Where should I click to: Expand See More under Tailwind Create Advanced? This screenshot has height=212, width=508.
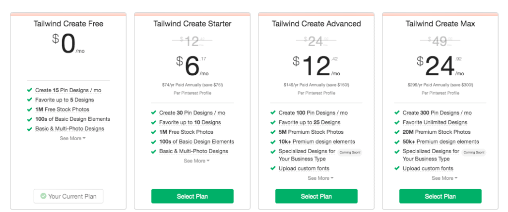coord(321,178)
